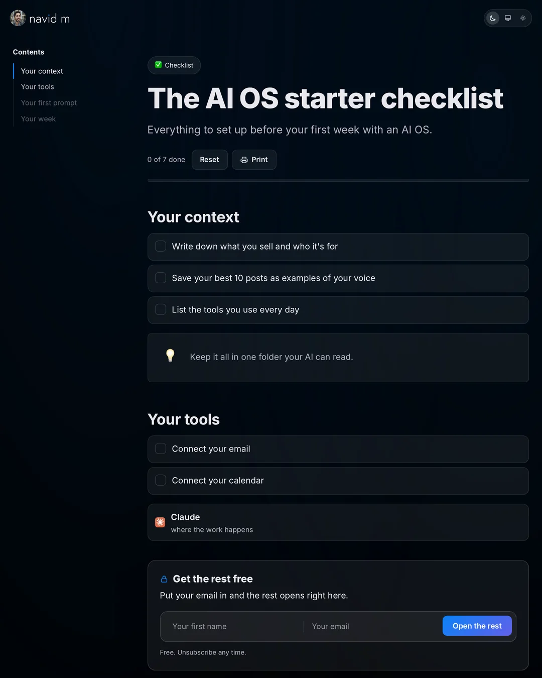This screenshot has width=542, height=678.
Task: Click the lightbulb tip icon
Action: click(x=170, y=356)
